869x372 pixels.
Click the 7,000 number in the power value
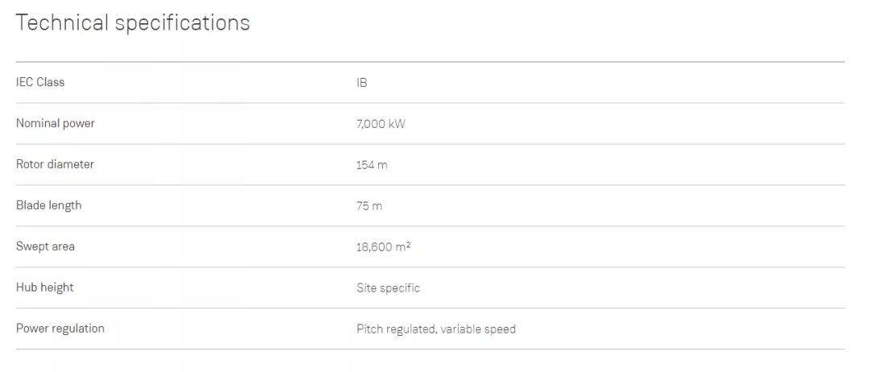pos(370,124)
